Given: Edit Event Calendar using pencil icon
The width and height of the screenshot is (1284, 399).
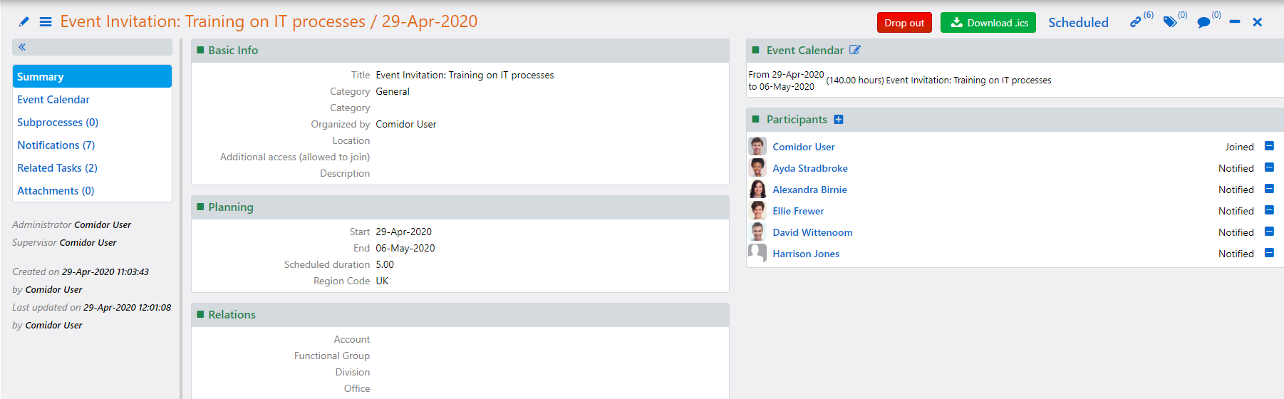Looking at the screenshot, I should click(855, 50).
